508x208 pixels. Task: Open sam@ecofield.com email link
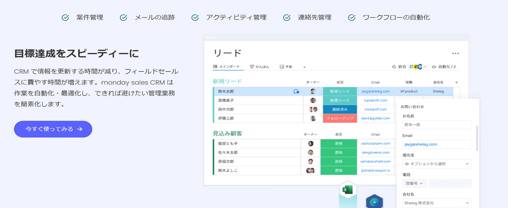375,161
